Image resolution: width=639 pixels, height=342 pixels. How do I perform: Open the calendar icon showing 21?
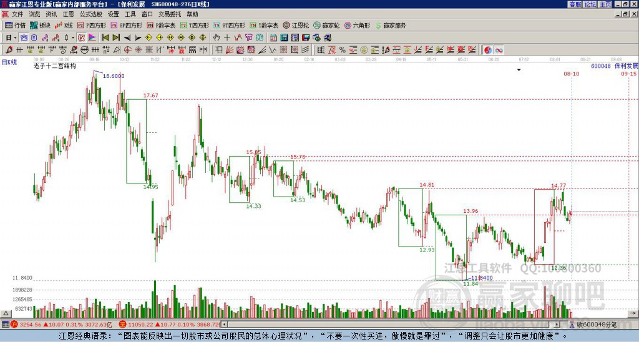[273, 37]
